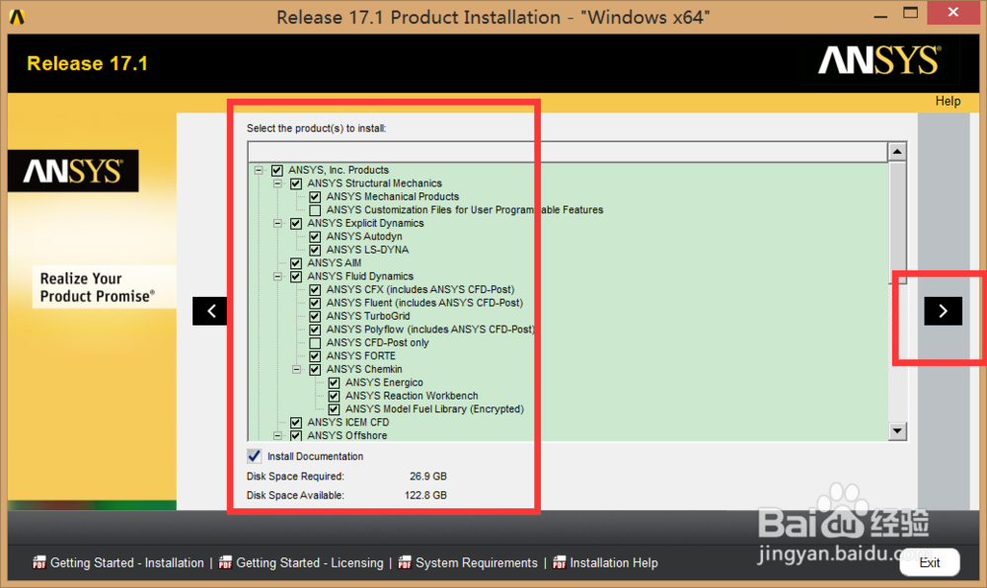987x588 pixels.
Task: Uncheck ANSYS Autodyn
Action: coord(315,237)
